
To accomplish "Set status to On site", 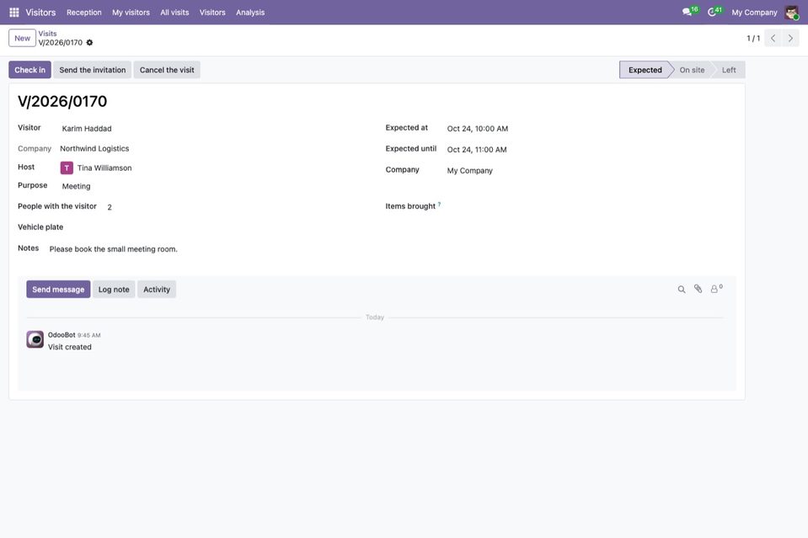I will point(692,70).
